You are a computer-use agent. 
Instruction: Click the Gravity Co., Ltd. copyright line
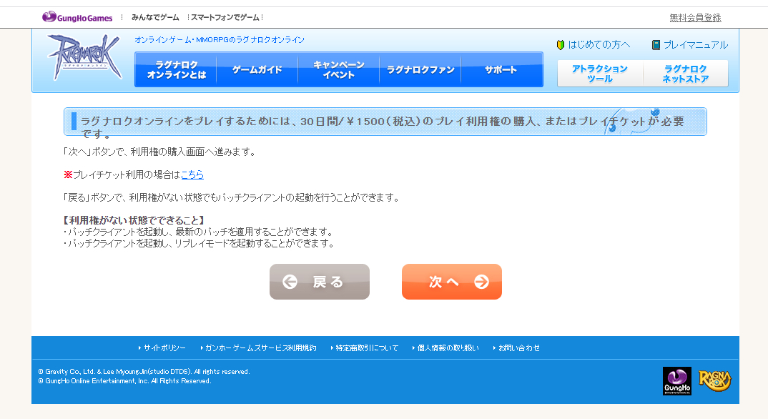coord(144,372)
